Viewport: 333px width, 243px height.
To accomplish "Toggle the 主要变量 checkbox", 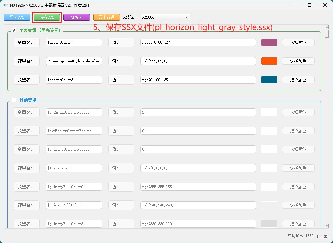I will [x=14, y=30].
